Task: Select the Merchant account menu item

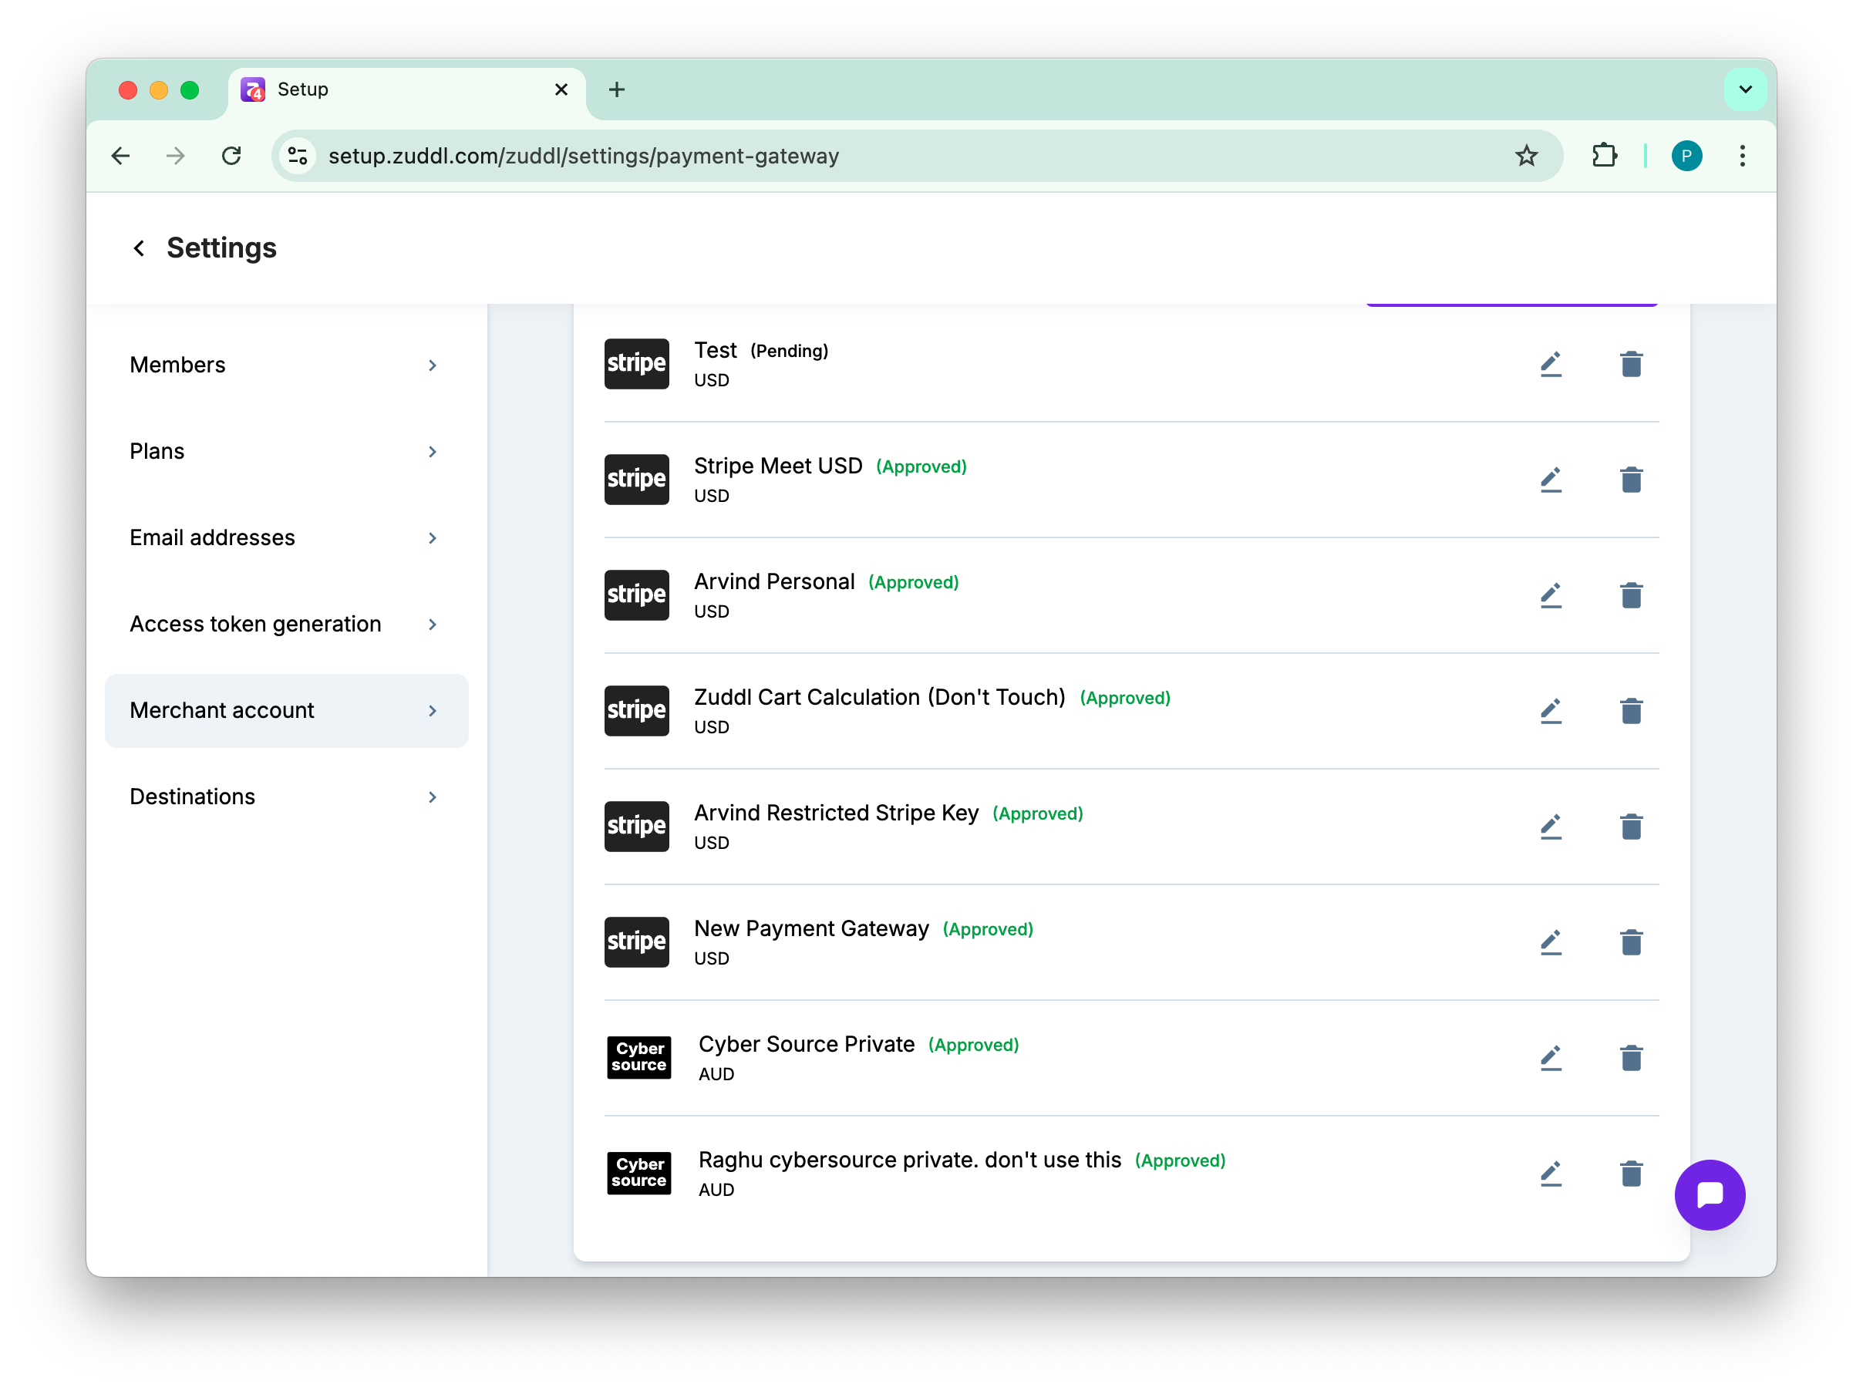Action: (x=286, y=711)
